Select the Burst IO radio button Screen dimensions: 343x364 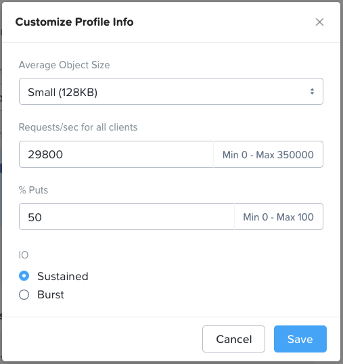[x=24, y=294]
